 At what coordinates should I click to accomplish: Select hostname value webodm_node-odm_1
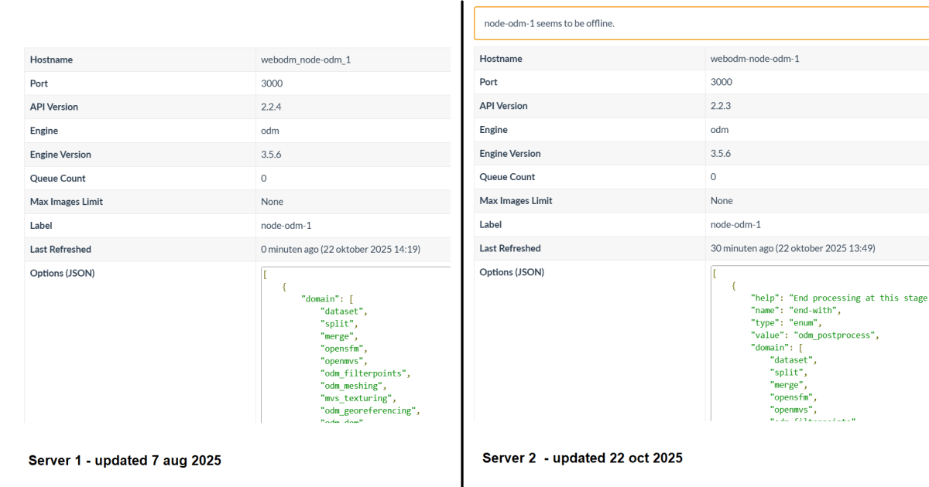306,60
